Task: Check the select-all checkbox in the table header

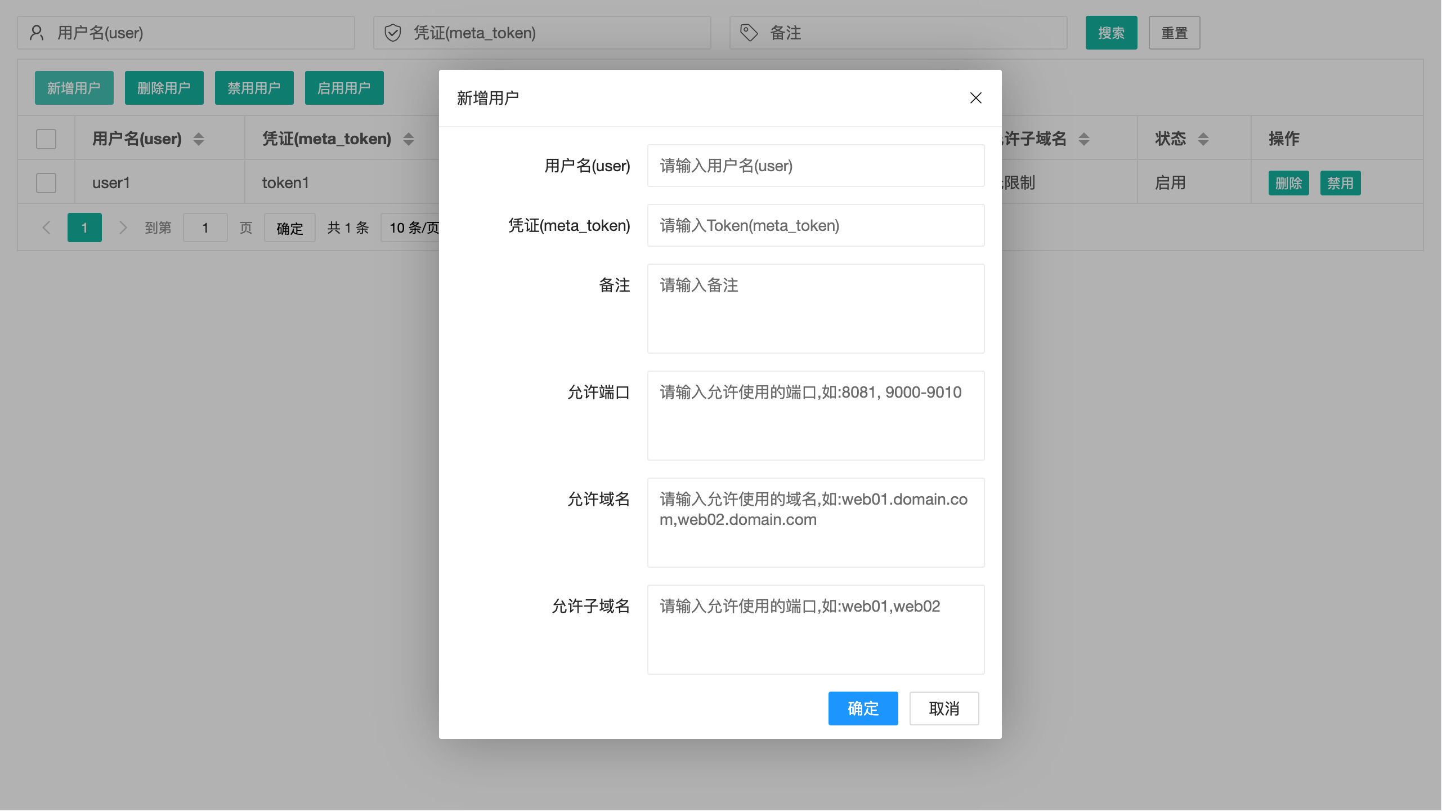Action: (46, 139)
